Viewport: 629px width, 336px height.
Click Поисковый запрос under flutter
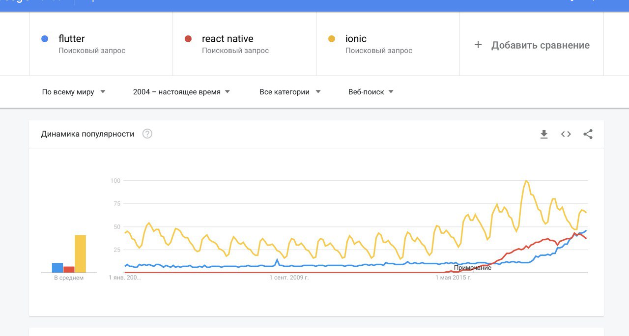(92, 51)
